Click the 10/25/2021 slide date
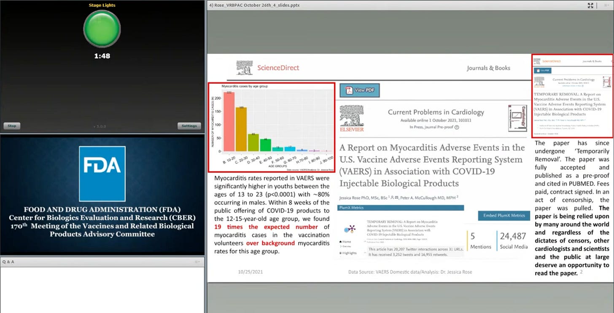The image size is (614, 313). pos(250,272)
